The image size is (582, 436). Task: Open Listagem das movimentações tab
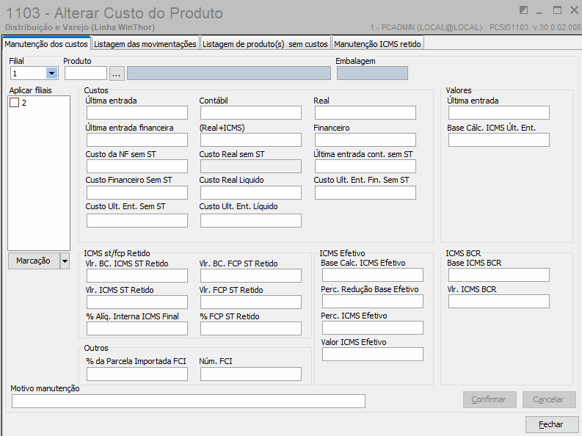[145, 44]
